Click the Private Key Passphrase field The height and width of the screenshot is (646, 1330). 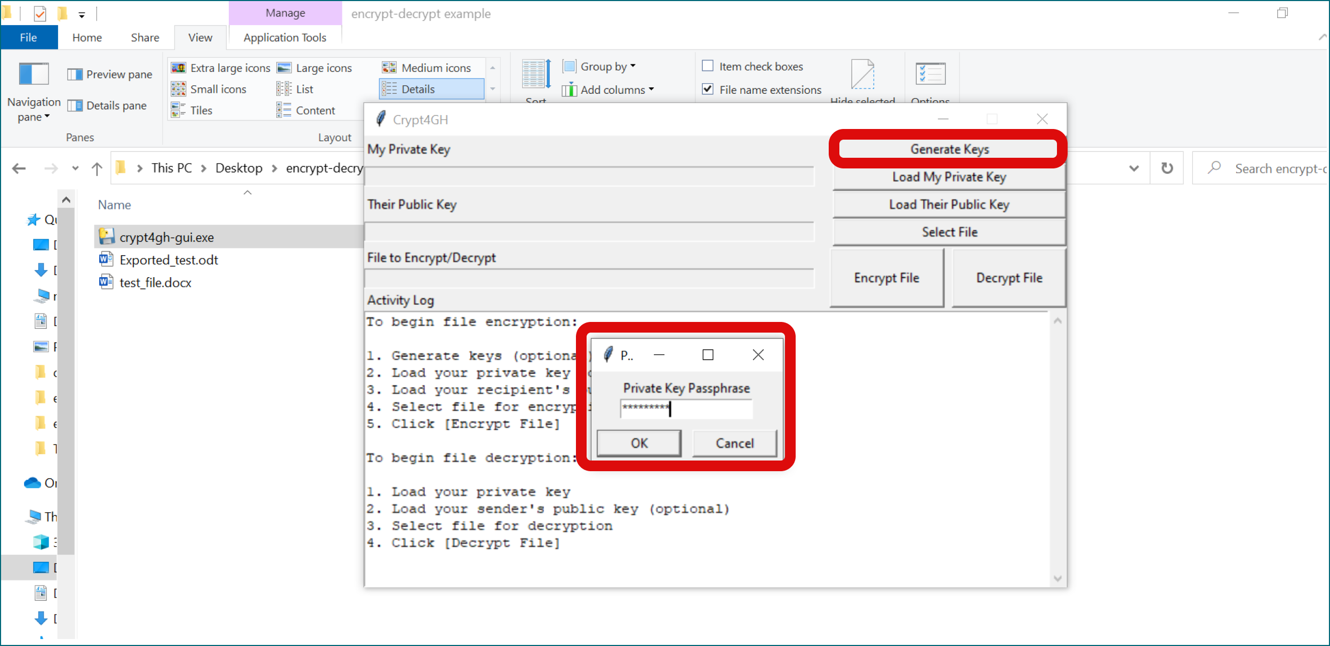point(686,408)
